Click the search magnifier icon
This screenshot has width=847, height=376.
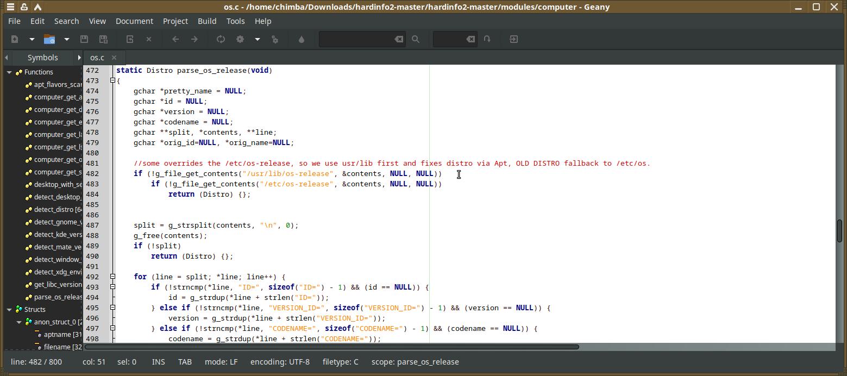[x=416, y=39]
